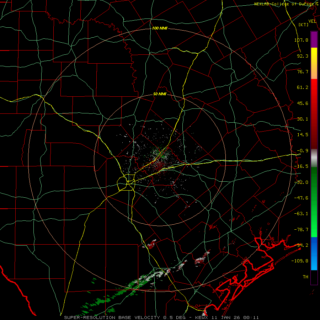This screenshot has width=320, height=320.
Task: Select the -63.1 velocity scale value
Action: coord(301,214)
